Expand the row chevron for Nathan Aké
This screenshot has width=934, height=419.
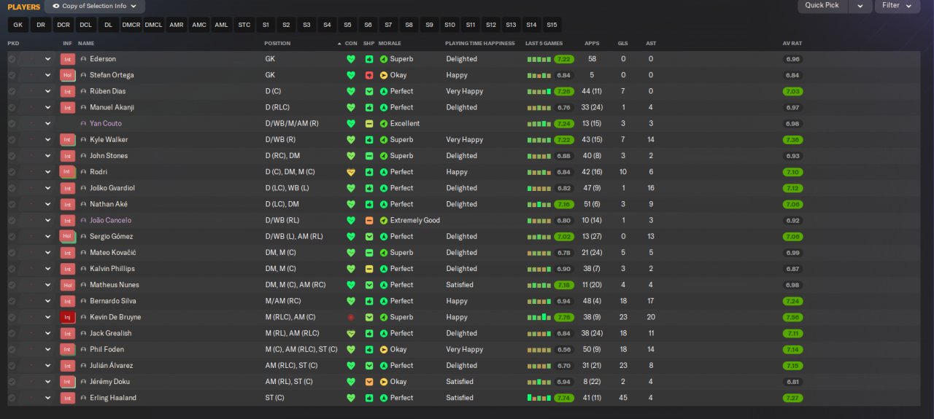pos(48,204)
